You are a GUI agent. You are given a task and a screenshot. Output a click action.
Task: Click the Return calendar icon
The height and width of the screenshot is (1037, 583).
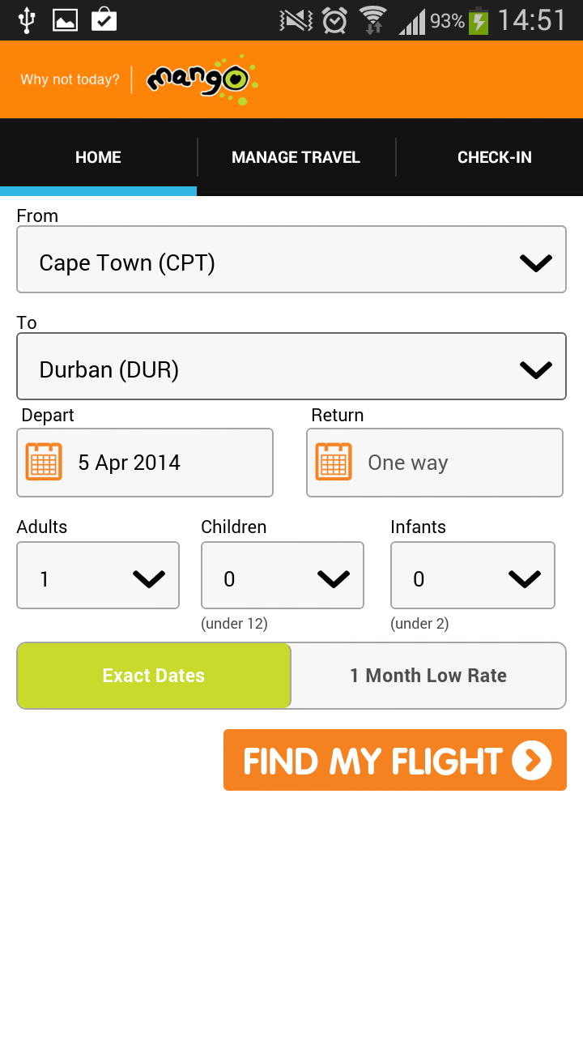pos(334,462)
